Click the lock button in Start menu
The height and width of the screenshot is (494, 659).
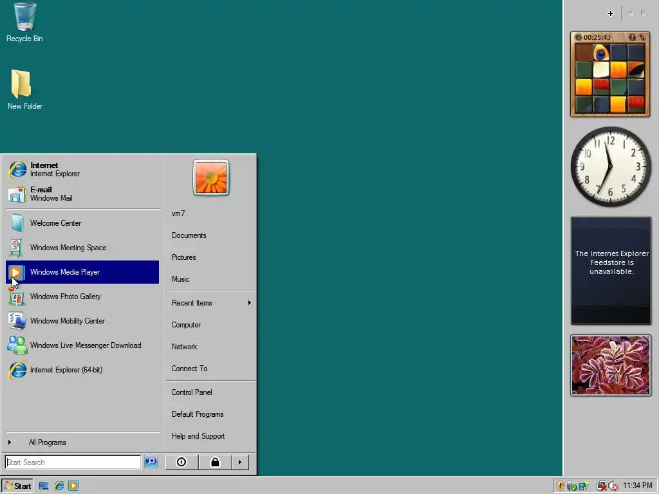[215, 462]
